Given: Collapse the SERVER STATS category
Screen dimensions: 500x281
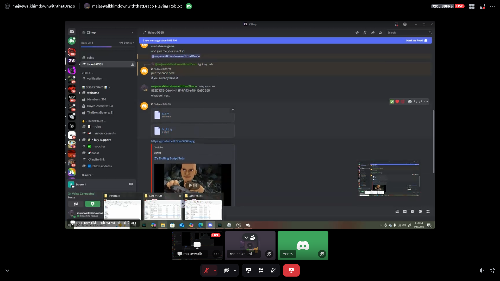Looking at the screenshot, I should [x=96, y=87].
